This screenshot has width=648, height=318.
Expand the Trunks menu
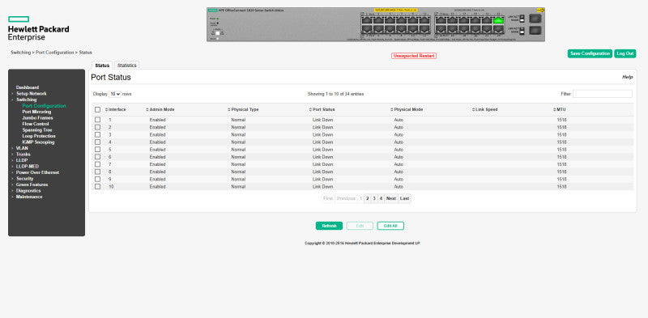23,154
